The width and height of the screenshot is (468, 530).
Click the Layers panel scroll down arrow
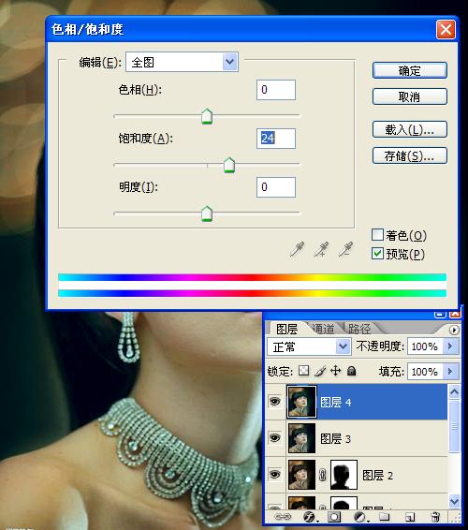pyautogui.click(x=454, y=500)
